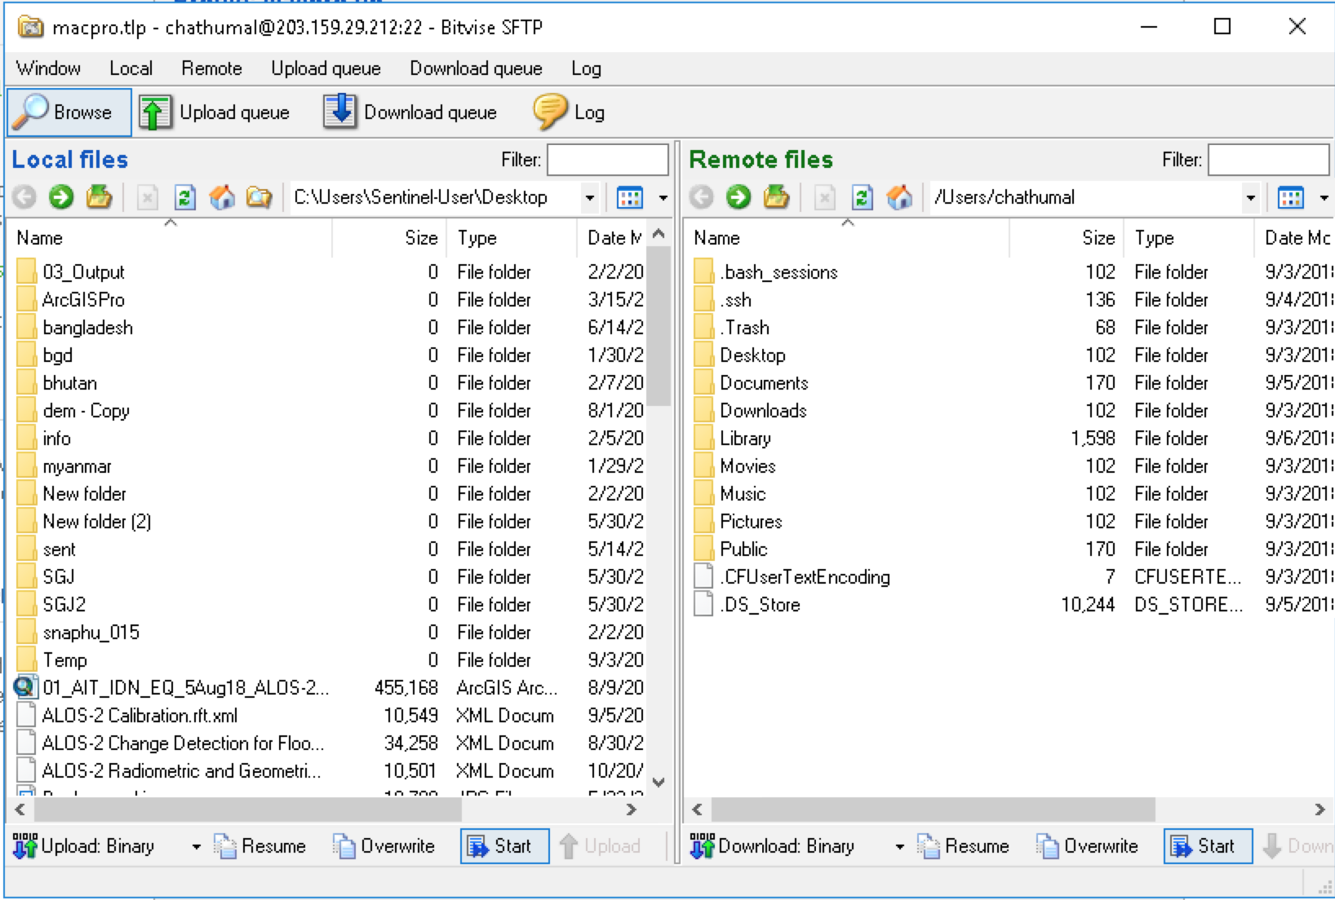Go to remote home folder
Image resolution: width=1335 pixels, height=900 pixels.
tap(899, 197)
